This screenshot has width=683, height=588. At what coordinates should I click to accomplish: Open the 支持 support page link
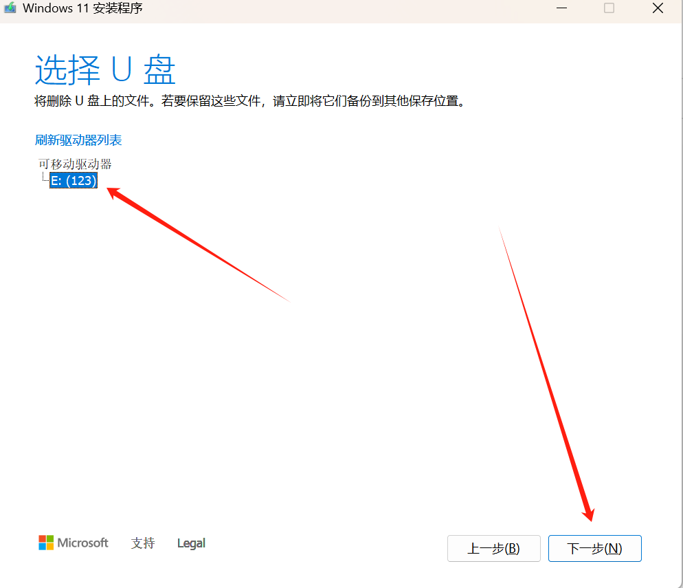pyautogui.click(x=142, y=543)
